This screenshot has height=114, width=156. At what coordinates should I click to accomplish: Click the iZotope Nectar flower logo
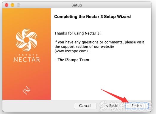tap(26, 40)
